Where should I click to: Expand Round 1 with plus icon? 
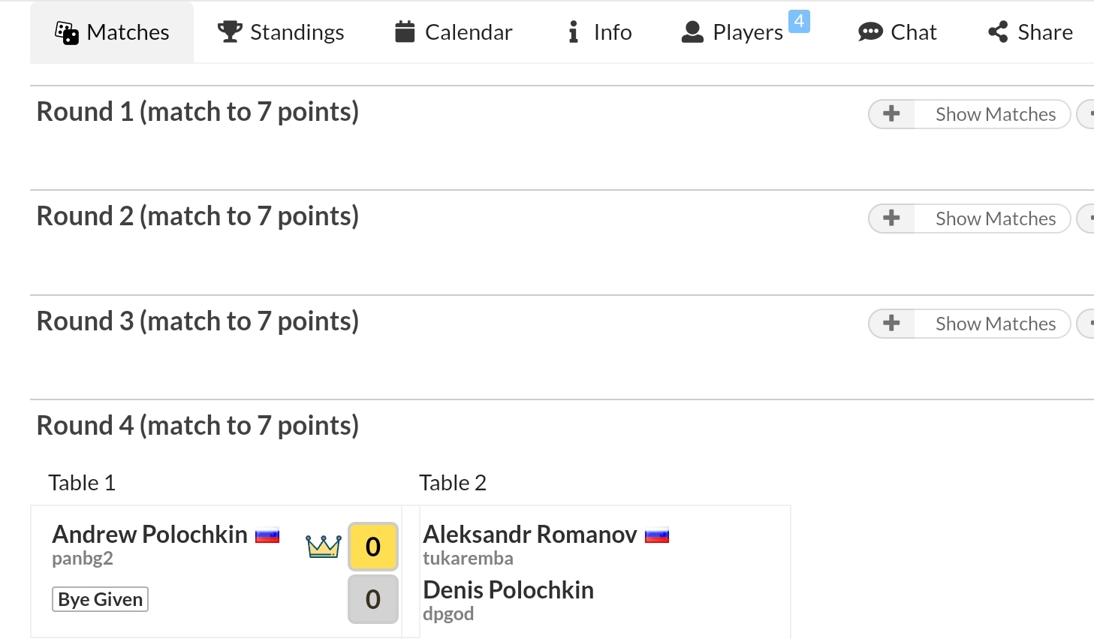click(x=891, y=114)
